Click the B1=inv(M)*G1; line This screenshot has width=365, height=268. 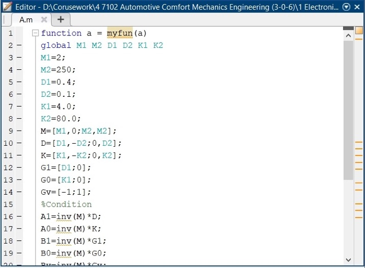pos(74,241)
